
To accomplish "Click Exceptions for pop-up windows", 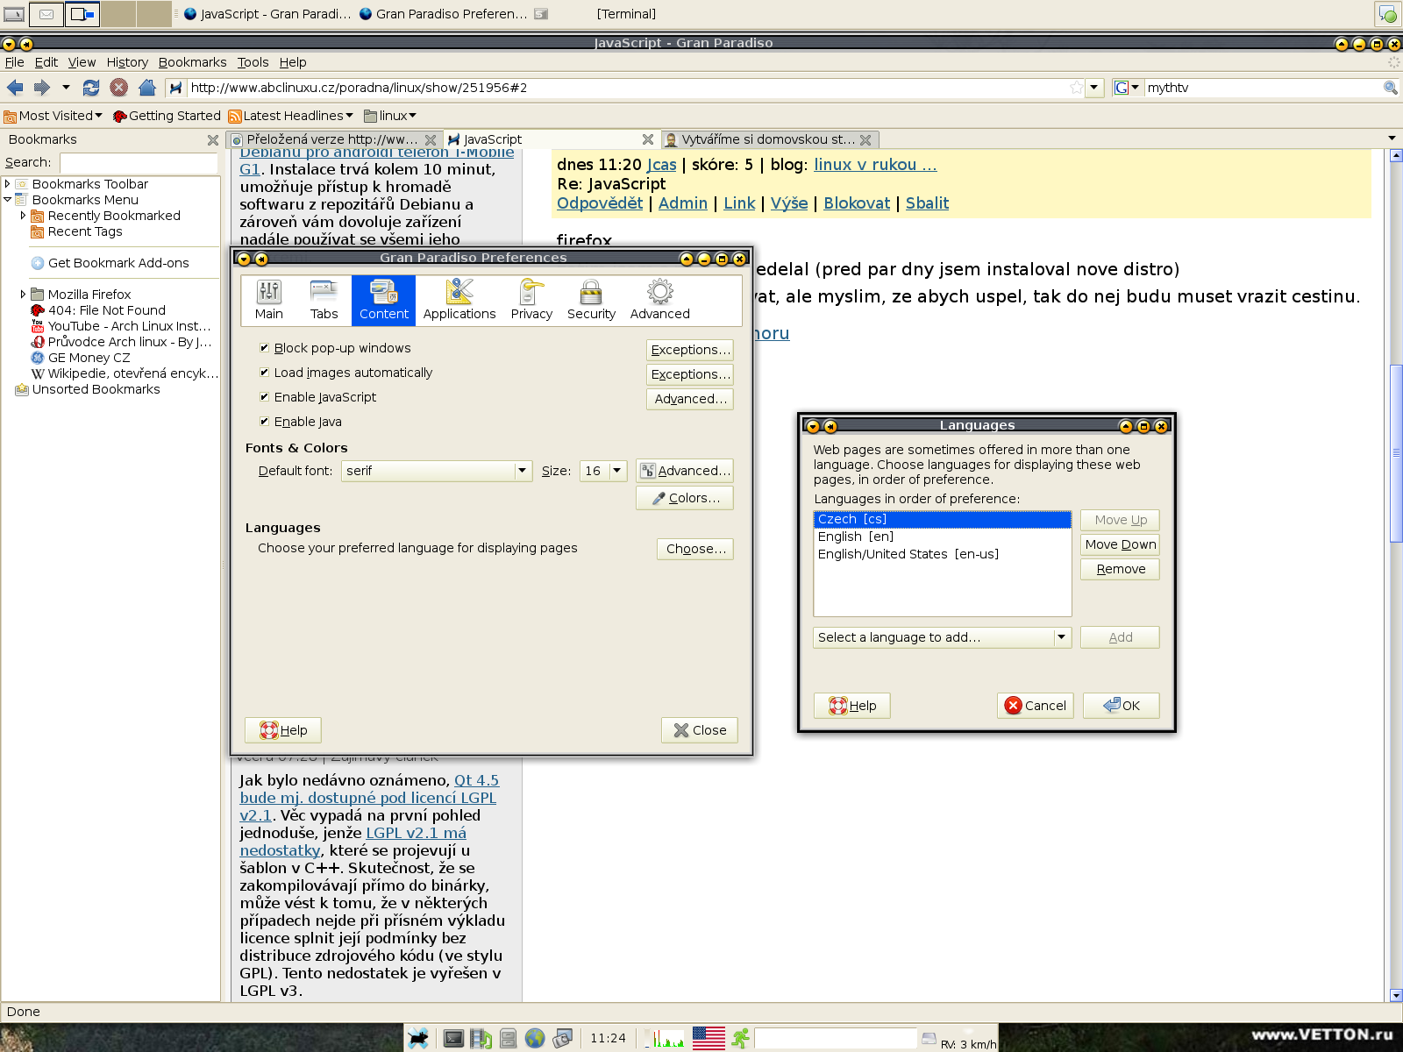I will click(x=690, y=350).
